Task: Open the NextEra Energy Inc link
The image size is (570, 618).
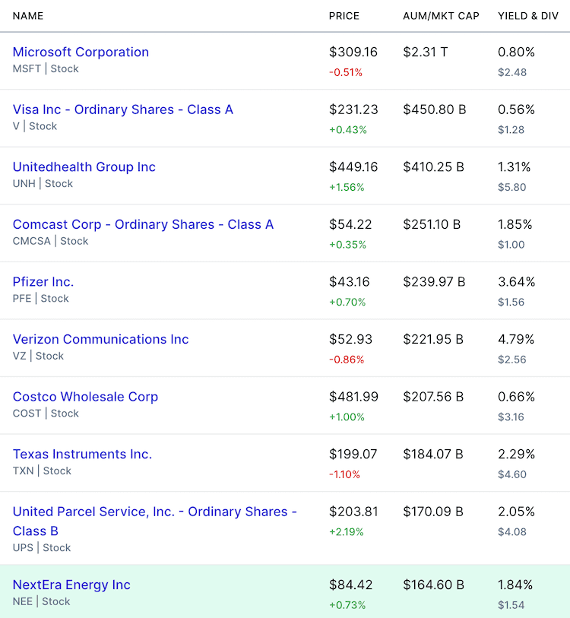Action: tap(71, 585)
